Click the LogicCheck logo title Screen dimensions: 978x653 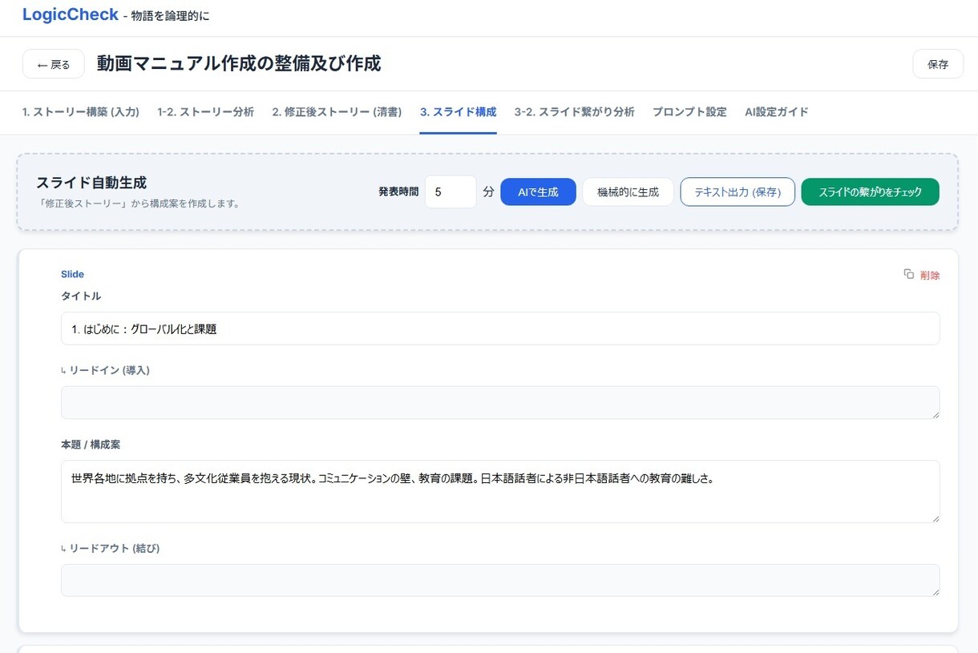tap(71, 14)
